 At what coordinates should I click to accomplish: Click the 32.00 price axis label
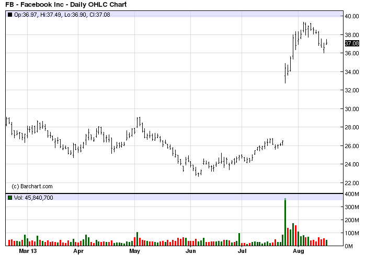tap(352, 90)
